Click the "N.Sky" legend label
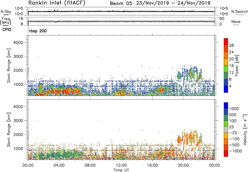248x172 pixels. point(6,11)
